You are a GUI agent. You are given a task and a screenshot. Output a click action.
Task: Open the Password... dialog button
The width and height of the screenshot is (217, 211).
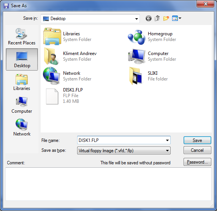[197, 162]
